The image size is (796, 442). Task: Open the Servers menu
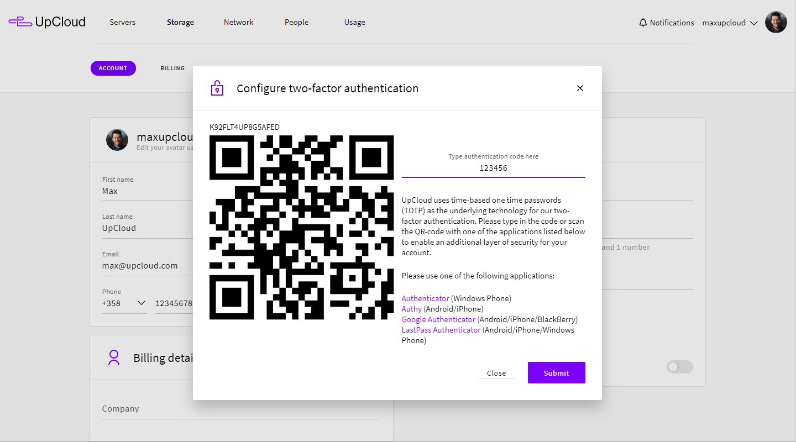pyautogui.click(x=122, y=22)
